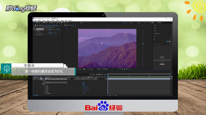Click comp mini-flowchart icon above timeline

tap(91, 75)
